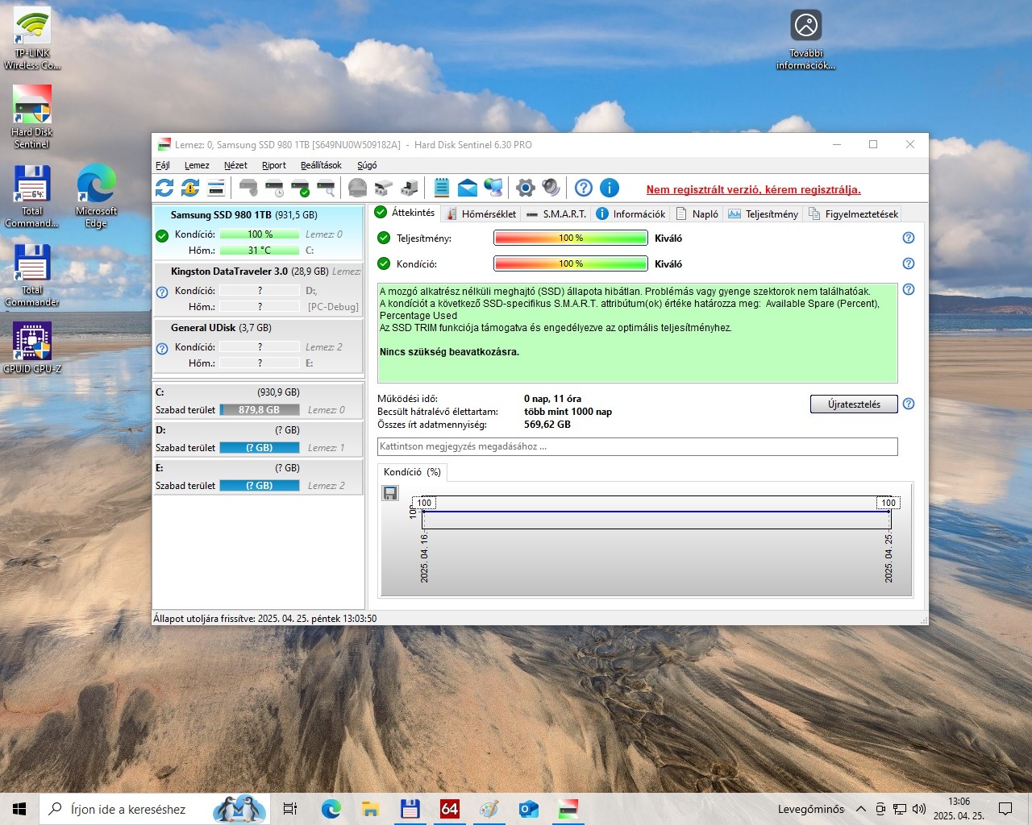Click help icon next to Kondíció bar
This screenshot has width=1032, height=825.
pyautogui.click(x=909, y=263)
